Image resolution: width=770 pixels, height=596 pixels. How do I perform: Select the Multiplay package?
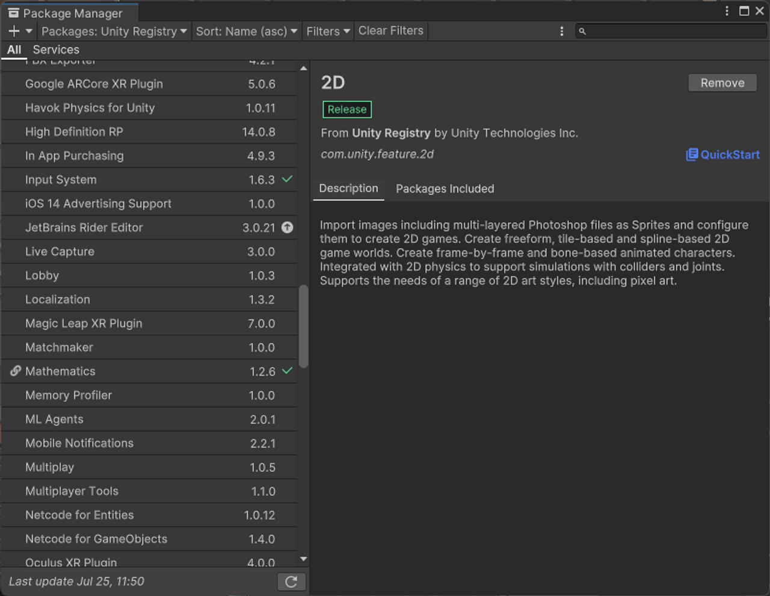[149, 467]
